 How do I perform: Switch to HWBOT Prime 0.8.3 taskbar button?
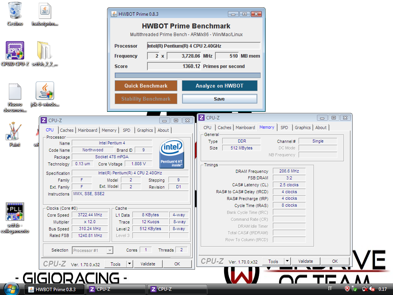tap(54, 289)
